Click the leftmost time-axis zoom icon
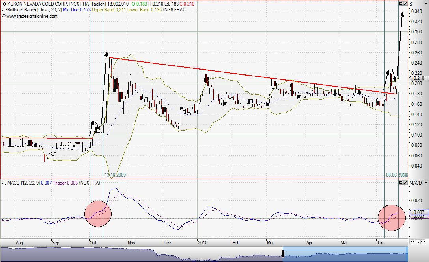 point(412,242)
